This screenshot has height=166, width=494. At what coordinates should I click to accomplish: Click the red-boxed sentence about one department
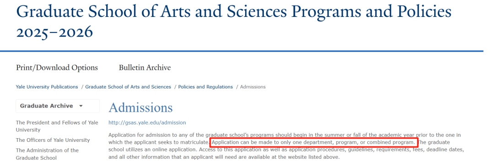pyautogui.click(x=313, y=142)
